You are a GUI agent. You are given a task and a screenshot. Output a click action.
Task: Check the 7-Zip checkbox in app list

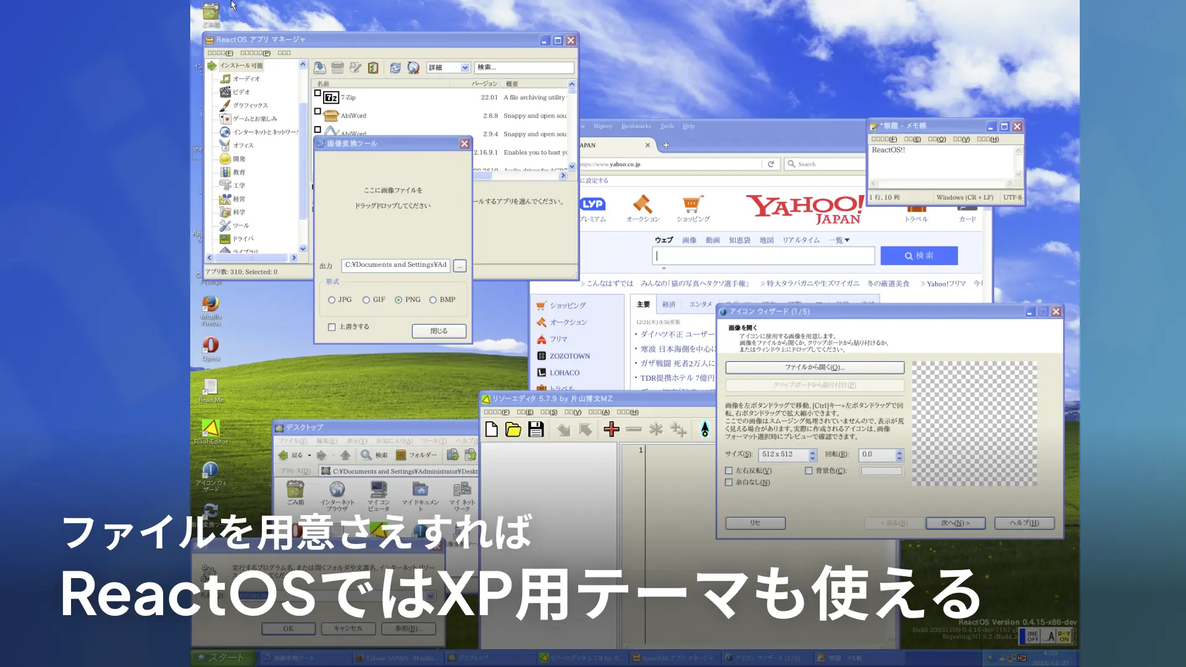(318, 94)
